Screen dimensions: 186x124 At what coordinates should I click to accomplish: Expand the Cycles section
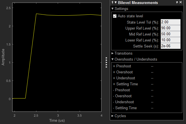[x=112, y=116]
